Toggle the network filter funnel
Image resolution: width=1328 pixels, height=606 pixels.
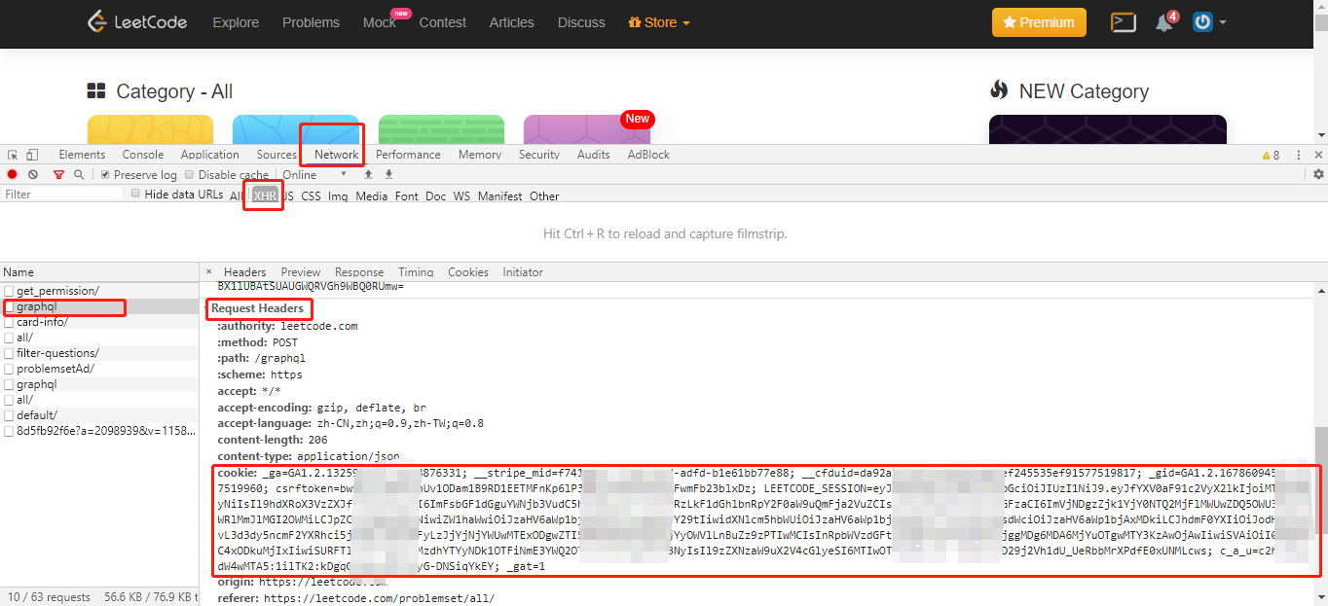58,175
